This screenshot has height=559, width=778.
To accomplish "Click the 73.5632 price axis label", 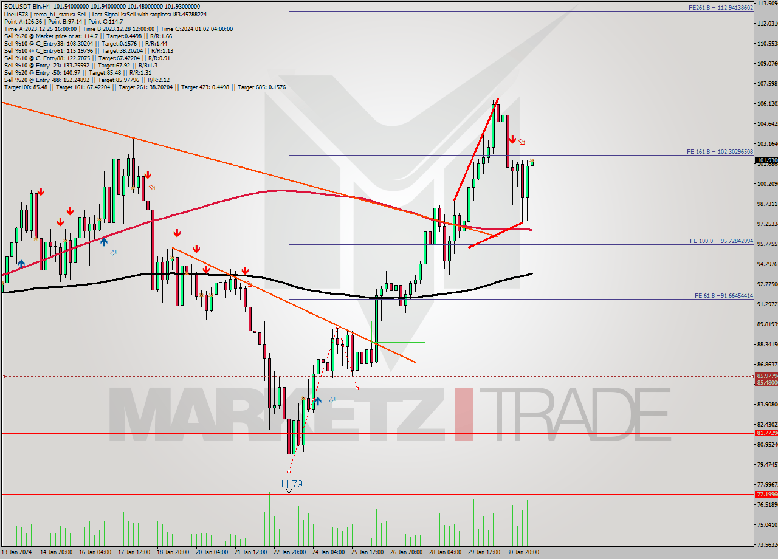I will [766, 544].
